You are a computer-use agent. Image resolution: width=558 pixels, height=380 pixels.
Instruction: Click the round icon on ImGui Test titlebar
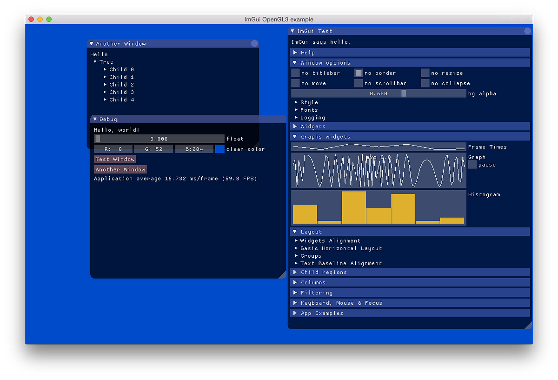527,31
